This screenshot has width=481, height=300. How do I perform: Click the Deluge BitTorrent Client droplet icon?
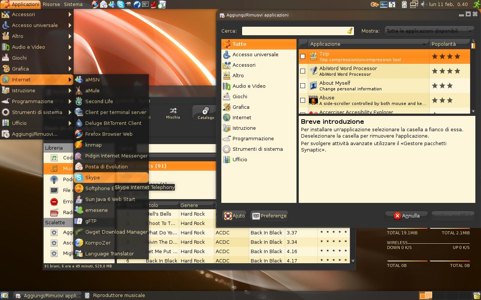tap(79, 123)
